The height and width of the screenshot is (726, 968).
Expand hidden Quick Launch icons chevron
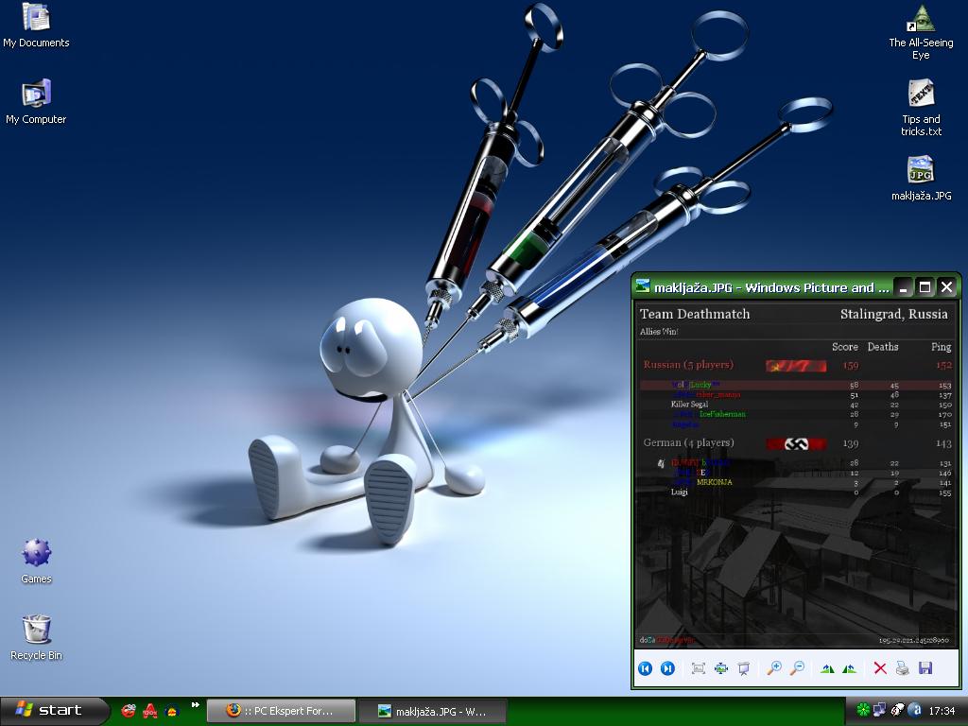(196, 704)
